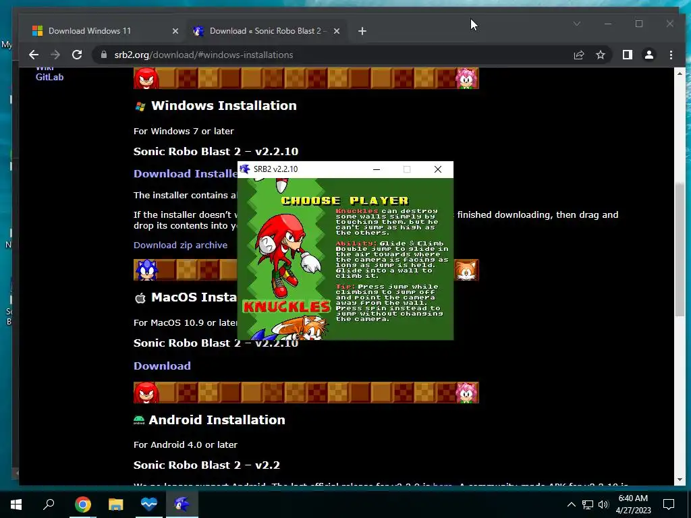Open the Windows Start menu
The width and height of the screenshot is (691, 518).
16,504
